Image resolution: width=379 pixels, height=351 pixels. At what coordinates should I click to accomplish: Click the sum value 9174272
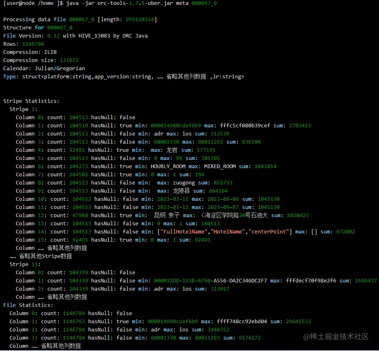250,338
